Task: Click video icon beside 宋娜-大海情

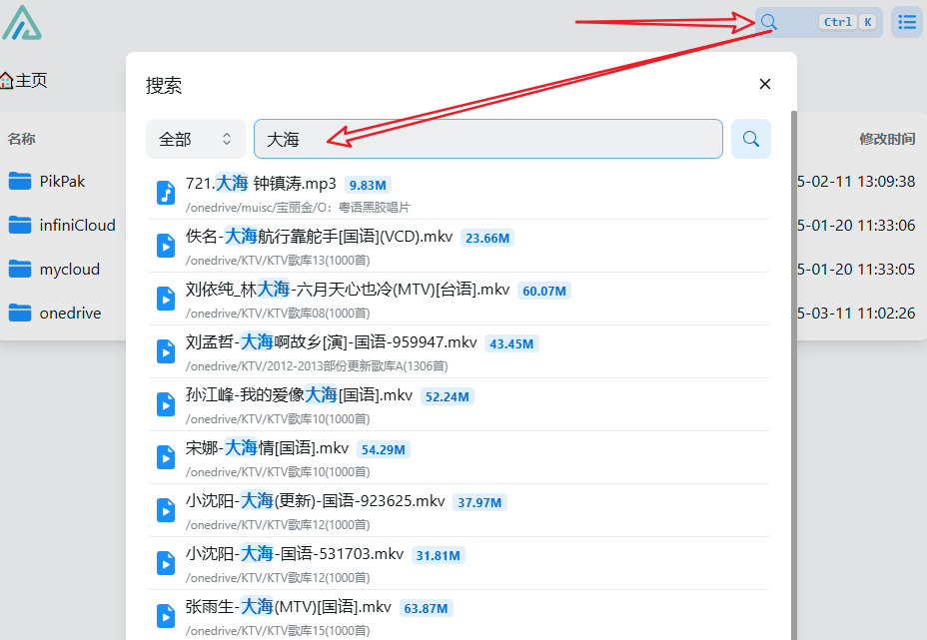Action: [166, 457]
